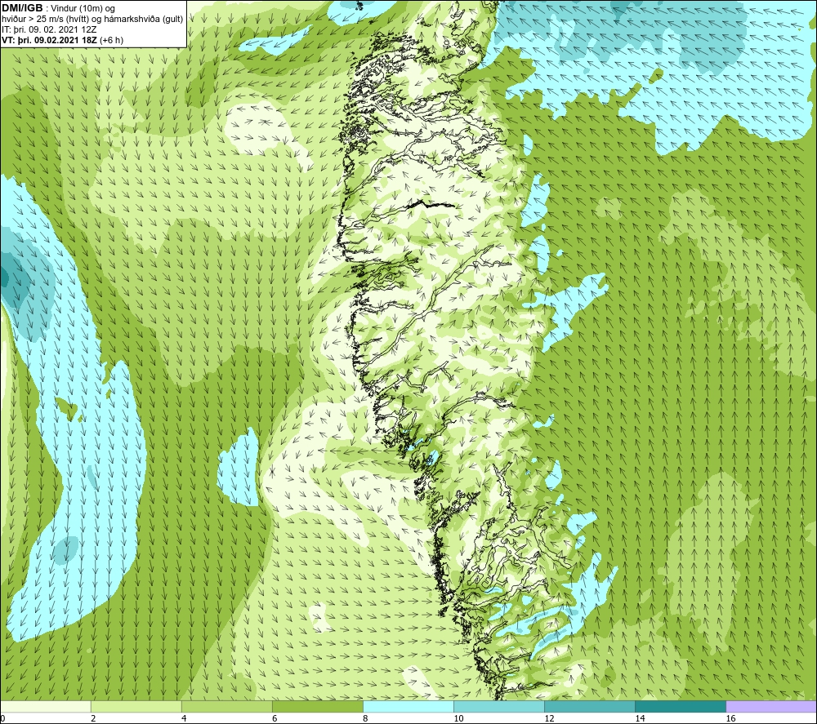Click the legend label '6'
Image resolution: width=817 pixels, height=724 pixels.
pyautogui.click(x=275, y=719)
